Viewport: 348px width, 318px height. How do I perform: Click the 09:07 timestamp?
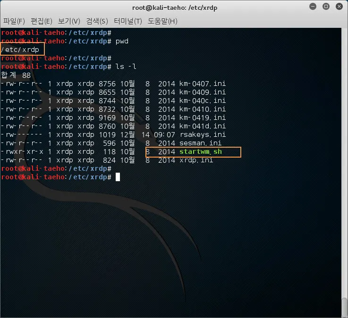point(164,134)
